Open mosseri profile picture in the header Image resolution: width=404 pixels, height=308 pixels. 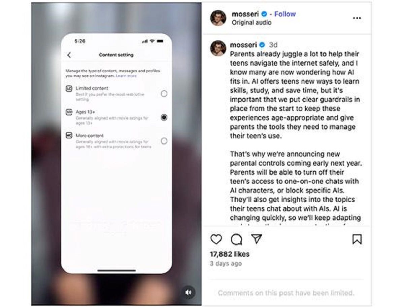coord(218,18)
